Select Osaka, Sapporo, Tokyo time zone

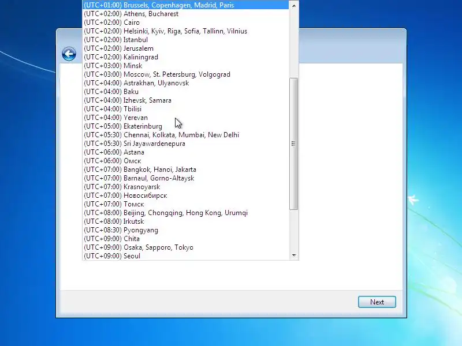point(185,247)
